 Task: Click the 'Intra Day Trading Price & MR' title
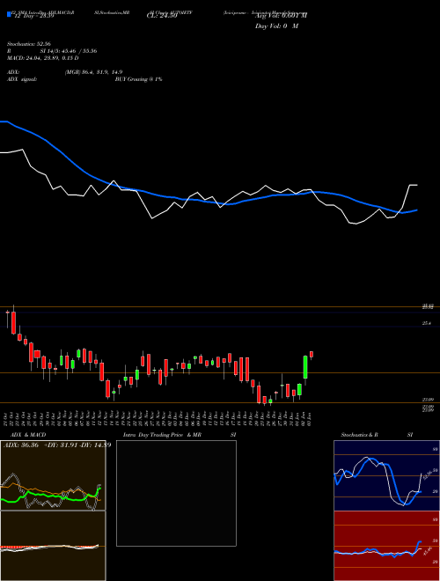click(162, 435)
